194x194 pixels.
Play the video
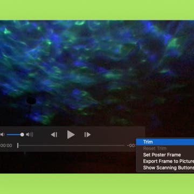tap(71, 135)
